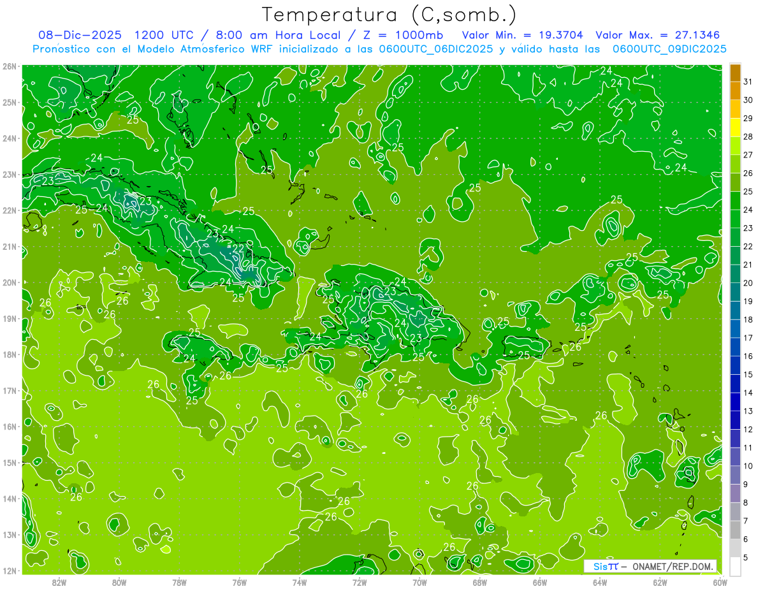Click the "16N" latitude axis label

(x=10, y=427)
